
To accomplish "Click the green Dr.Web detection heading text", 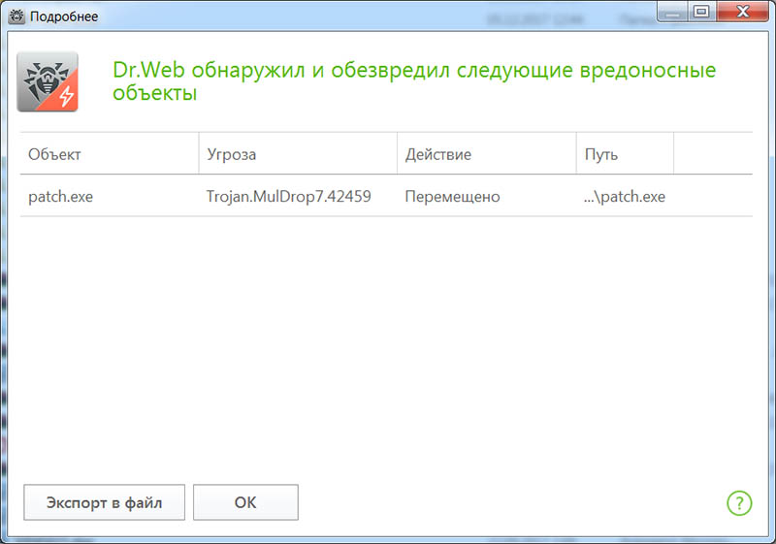I will tap(414, 81).
